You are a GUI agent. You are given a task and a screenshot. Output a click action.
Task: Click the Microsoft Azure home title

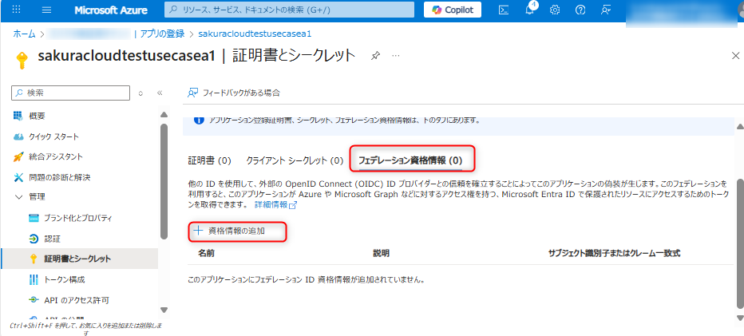pyautogui.click(x=111, y=10)
